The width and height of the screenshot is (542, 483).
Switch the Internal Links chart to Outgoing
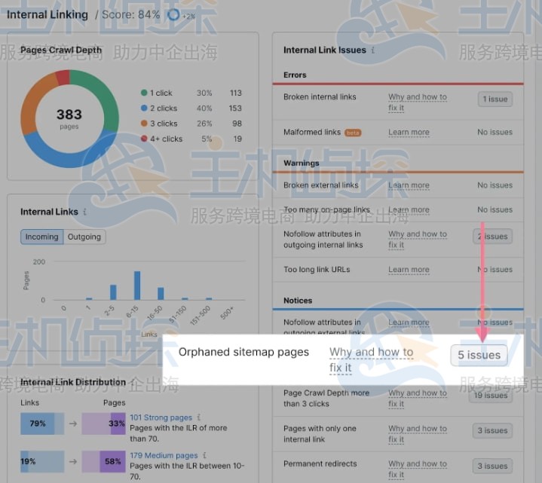pyautogui.click(x=84, y=237)
